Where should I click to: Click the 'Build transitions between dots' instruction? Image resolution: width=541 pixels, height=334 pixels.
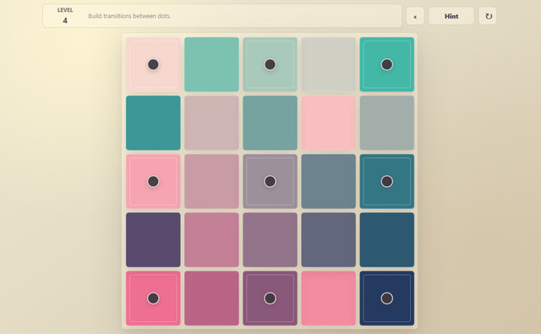click(x=129, y=16)
